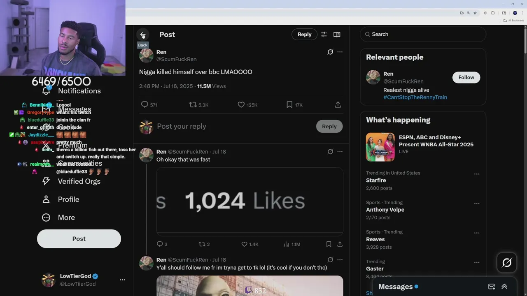
Task: Bookmark the main post with 17K bookmarks
Action: (x=289, y=105)
